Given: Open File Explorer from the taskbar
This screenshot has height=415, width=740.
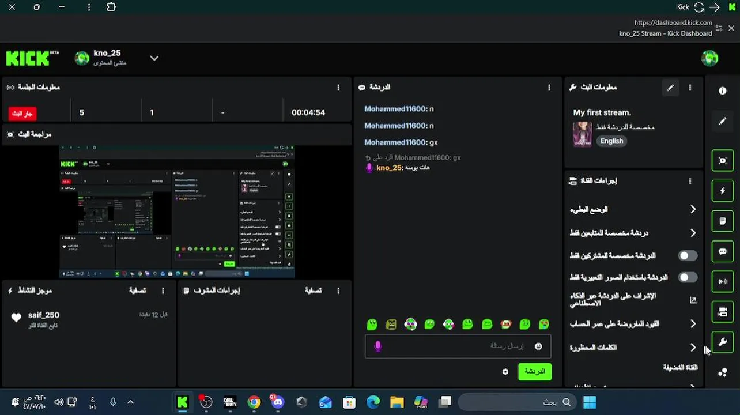Looking at the screenshot, I should pos(397,402).
